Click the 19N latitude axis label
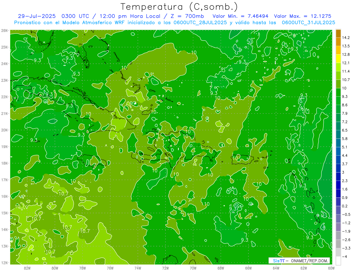The height and width of the screenshot is (272, 352). [x=4, y=146]
